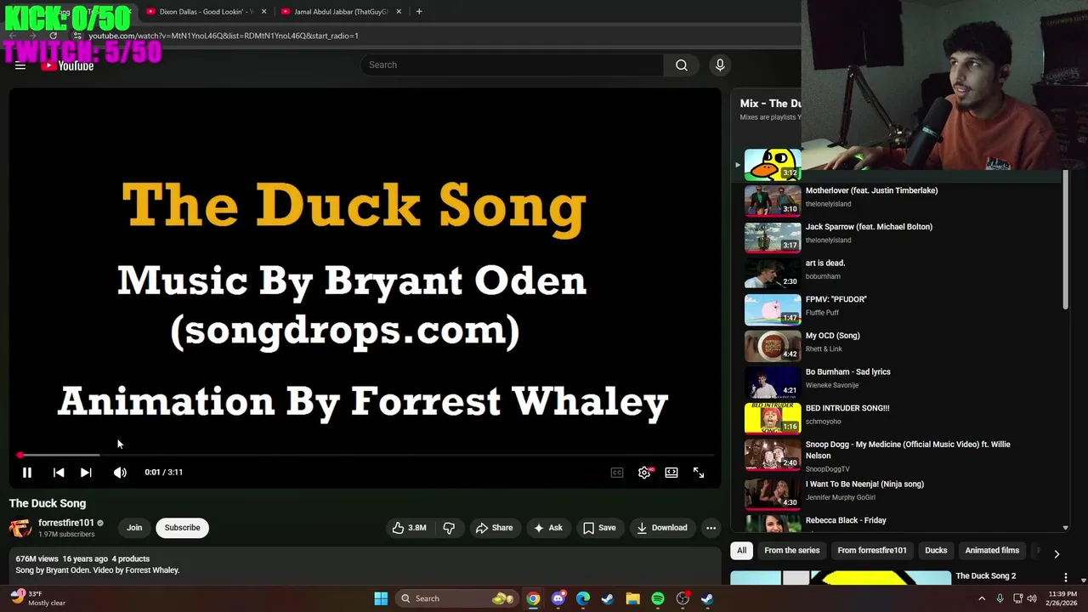Open Discord from the taskbar
Viewport: 1088px width, 612px height.
tap(558, 598)
